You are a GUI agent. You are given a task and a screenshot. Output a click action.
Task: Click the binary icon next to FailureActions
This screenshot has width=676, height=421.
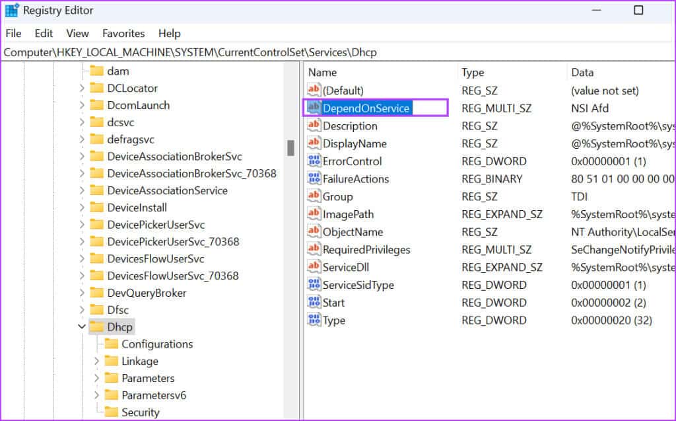(x=314, y=178)
